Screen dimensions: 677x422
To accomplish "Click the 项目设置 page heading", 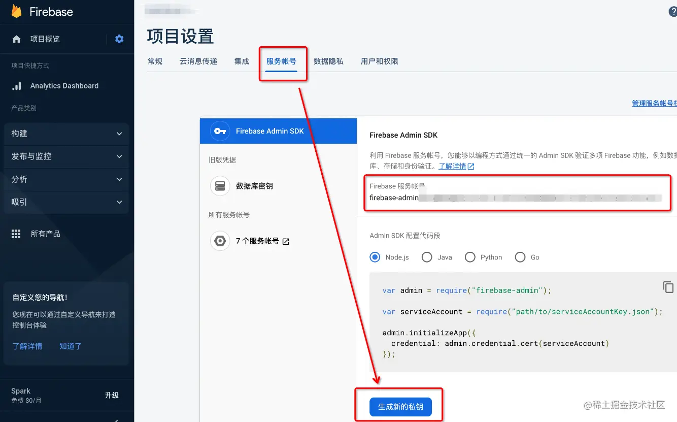I will tap(180, 37).
